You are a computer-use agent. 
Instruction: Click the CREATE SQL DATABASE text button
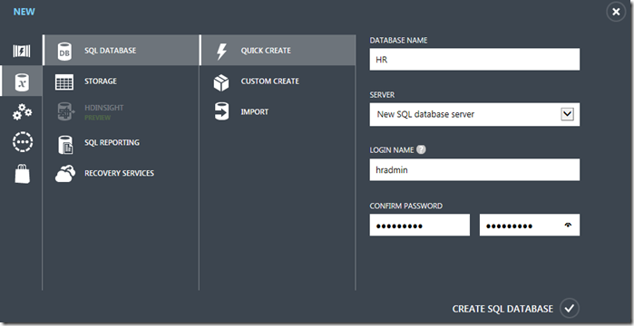[502, 309]
